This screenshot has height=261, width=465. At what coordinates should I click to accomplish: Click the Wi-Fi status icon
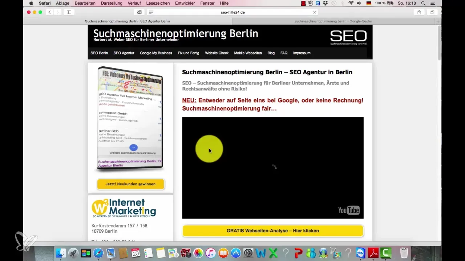click(x=351, y=3)
